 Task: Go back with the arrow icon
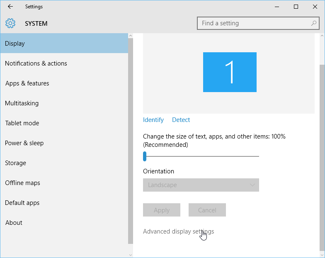click(10, 7)
